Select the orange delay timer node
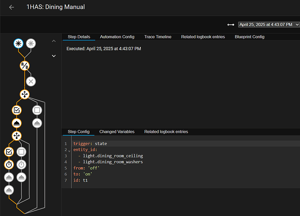 (9, 165)
